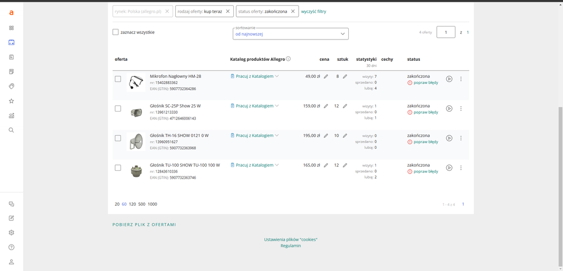
Task: Open the settings gear icon in sidebar
Action: pyautogui.click(x=11, y=233)
